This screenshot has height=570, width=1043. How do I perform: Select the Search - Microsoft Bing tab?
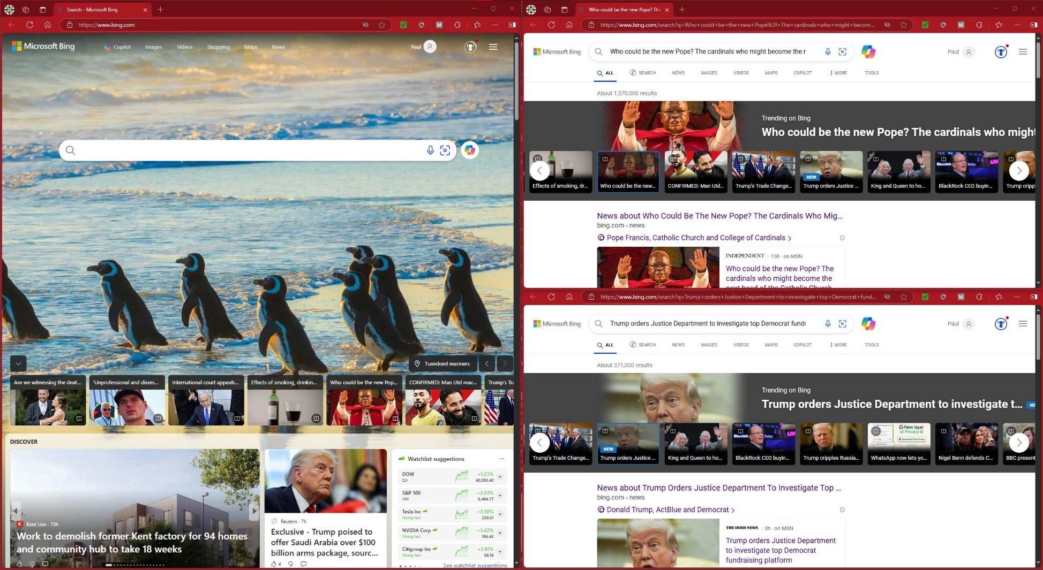pos(102,10)
